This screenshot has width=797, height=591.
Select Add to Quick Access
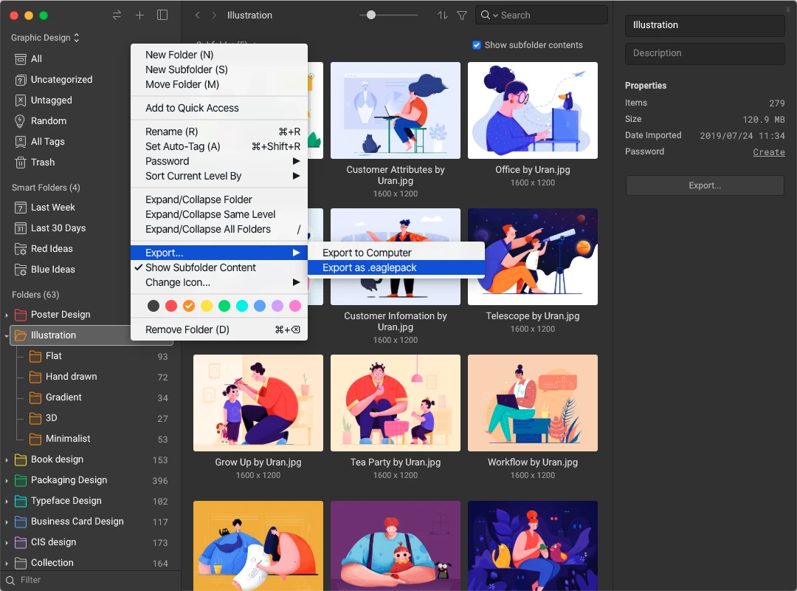coord(192,108)
